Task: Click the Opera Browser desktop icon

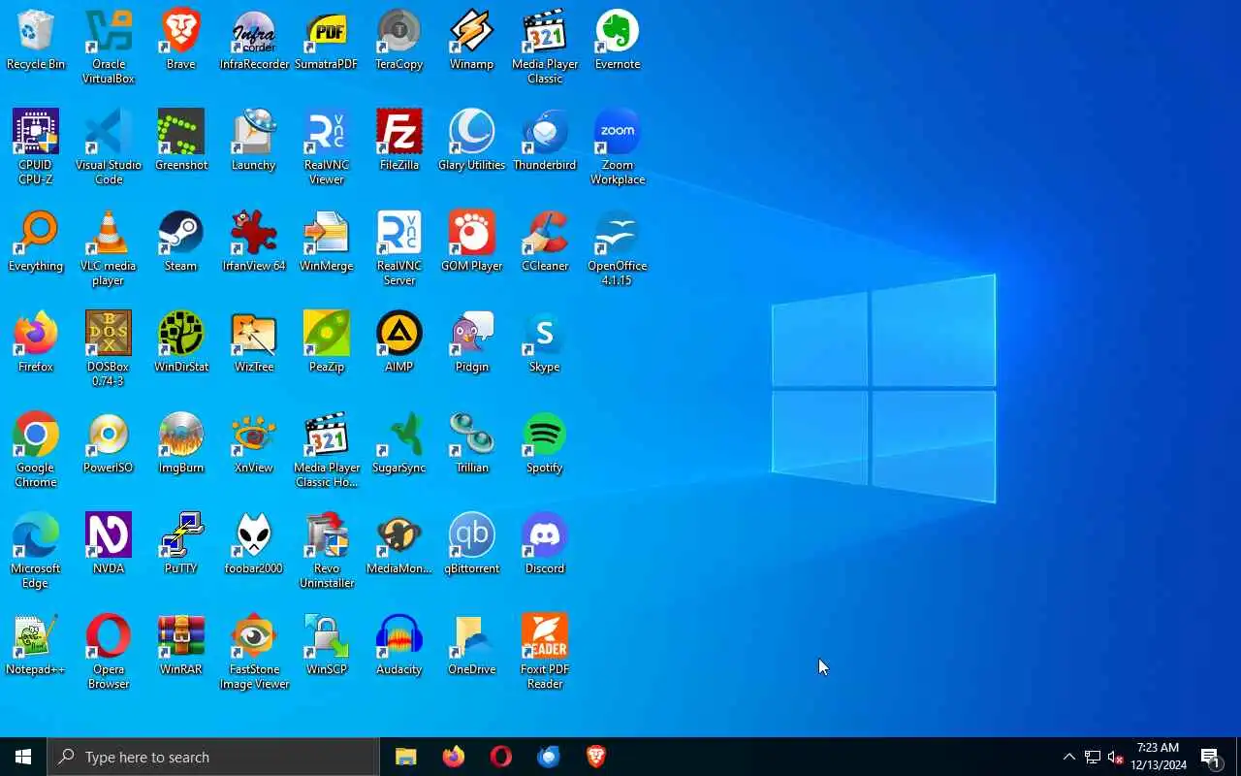Action: pos(109,653)
